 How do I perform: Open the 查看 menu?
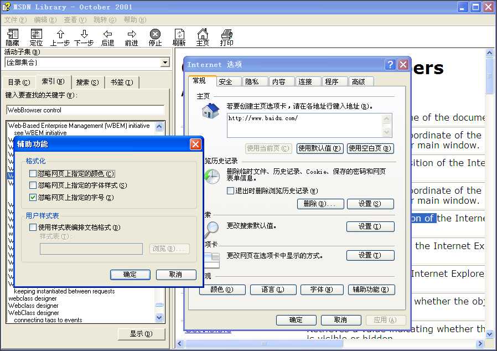(75, 20)
